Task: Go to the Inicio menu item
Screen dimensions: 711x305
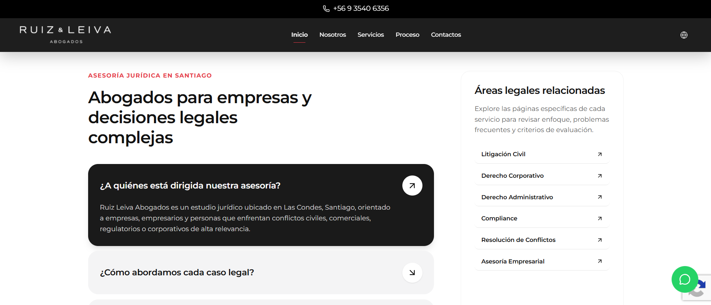Action: (299, 35)
